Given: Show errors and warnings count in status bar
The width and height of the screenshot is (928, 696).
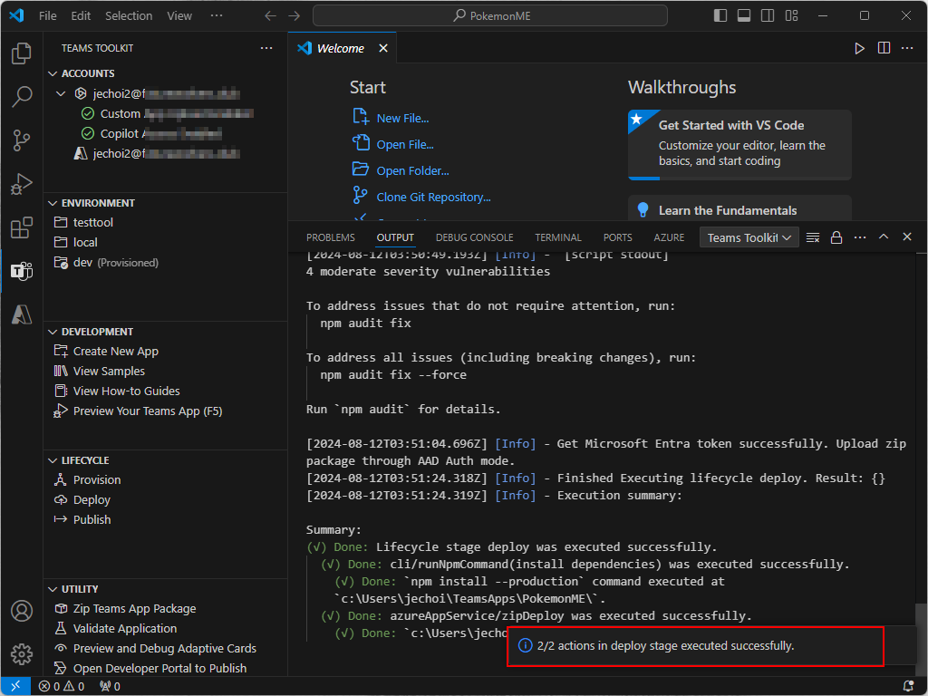Looking at the screenshot, I should tap(62, 686).
